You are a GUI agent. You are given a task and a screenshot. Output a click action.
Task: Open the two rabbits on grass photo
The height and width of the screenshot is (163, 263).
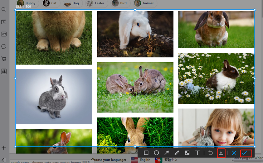point(135,87)
